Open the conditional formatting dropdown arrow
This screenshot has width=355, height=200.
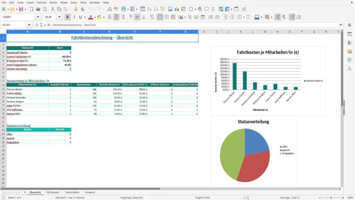coord(271,17)
